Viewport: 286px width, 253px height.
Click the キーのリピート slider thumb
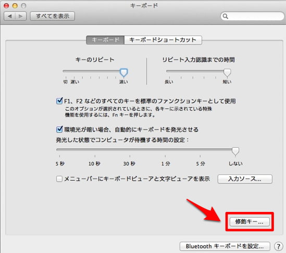123,72
